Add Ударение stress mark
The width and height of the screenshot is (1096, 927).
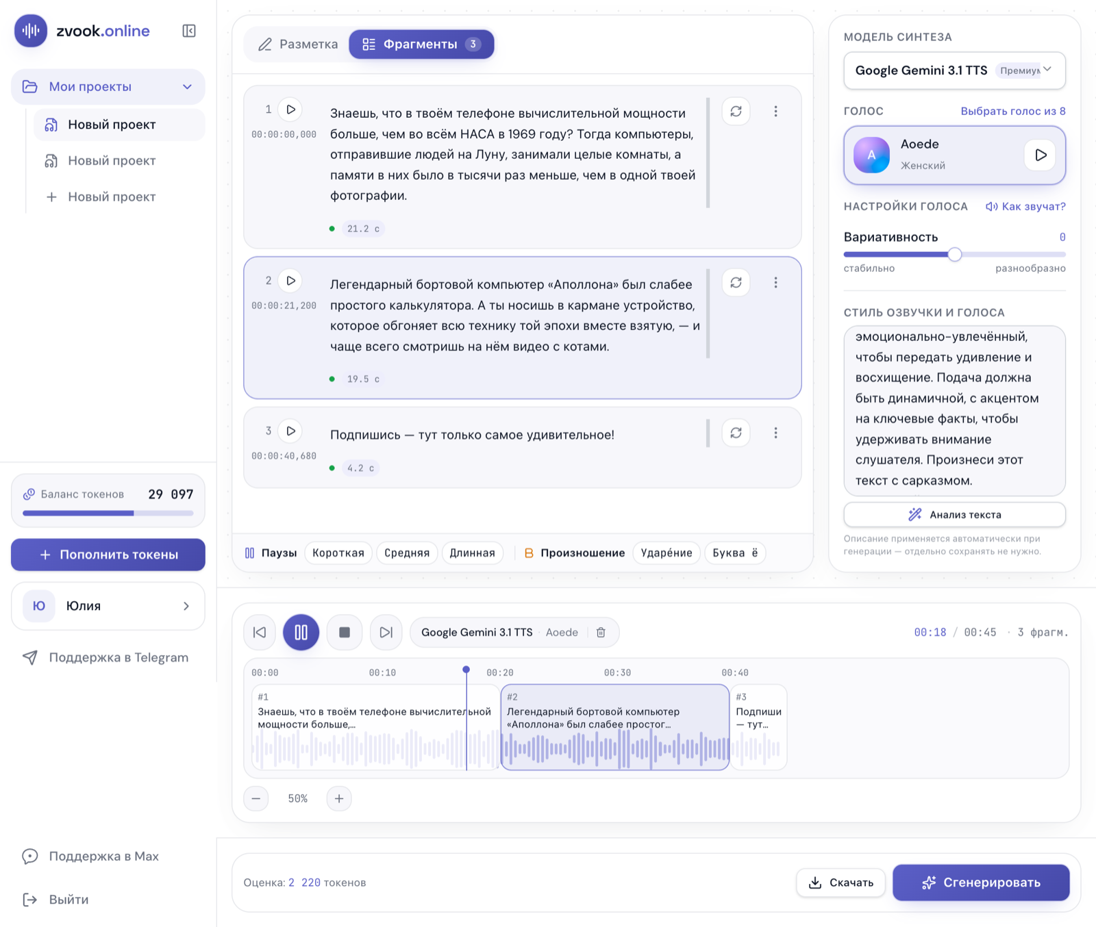[667, 553]
